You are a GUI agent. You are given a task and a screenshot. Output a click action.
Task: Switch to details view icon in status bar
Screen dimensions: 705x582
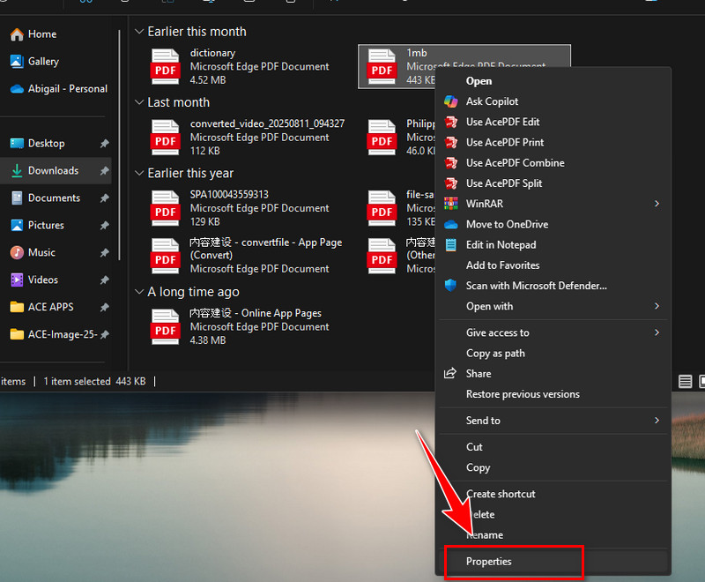click(686, 382)
